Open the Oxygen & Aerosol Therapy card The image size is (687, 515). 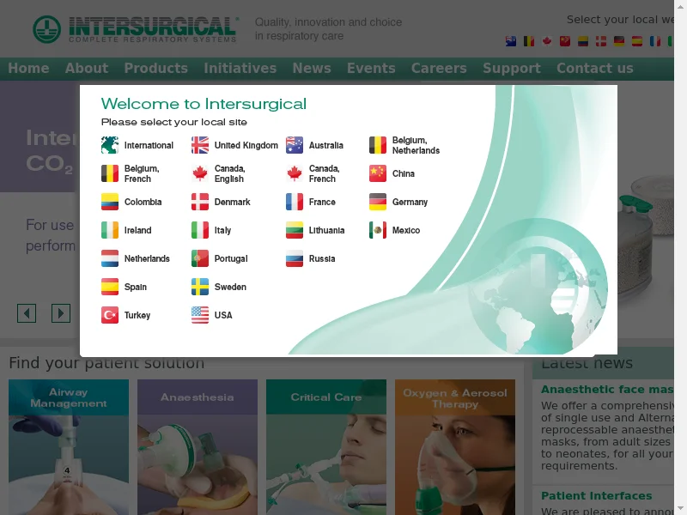[455, 447]
